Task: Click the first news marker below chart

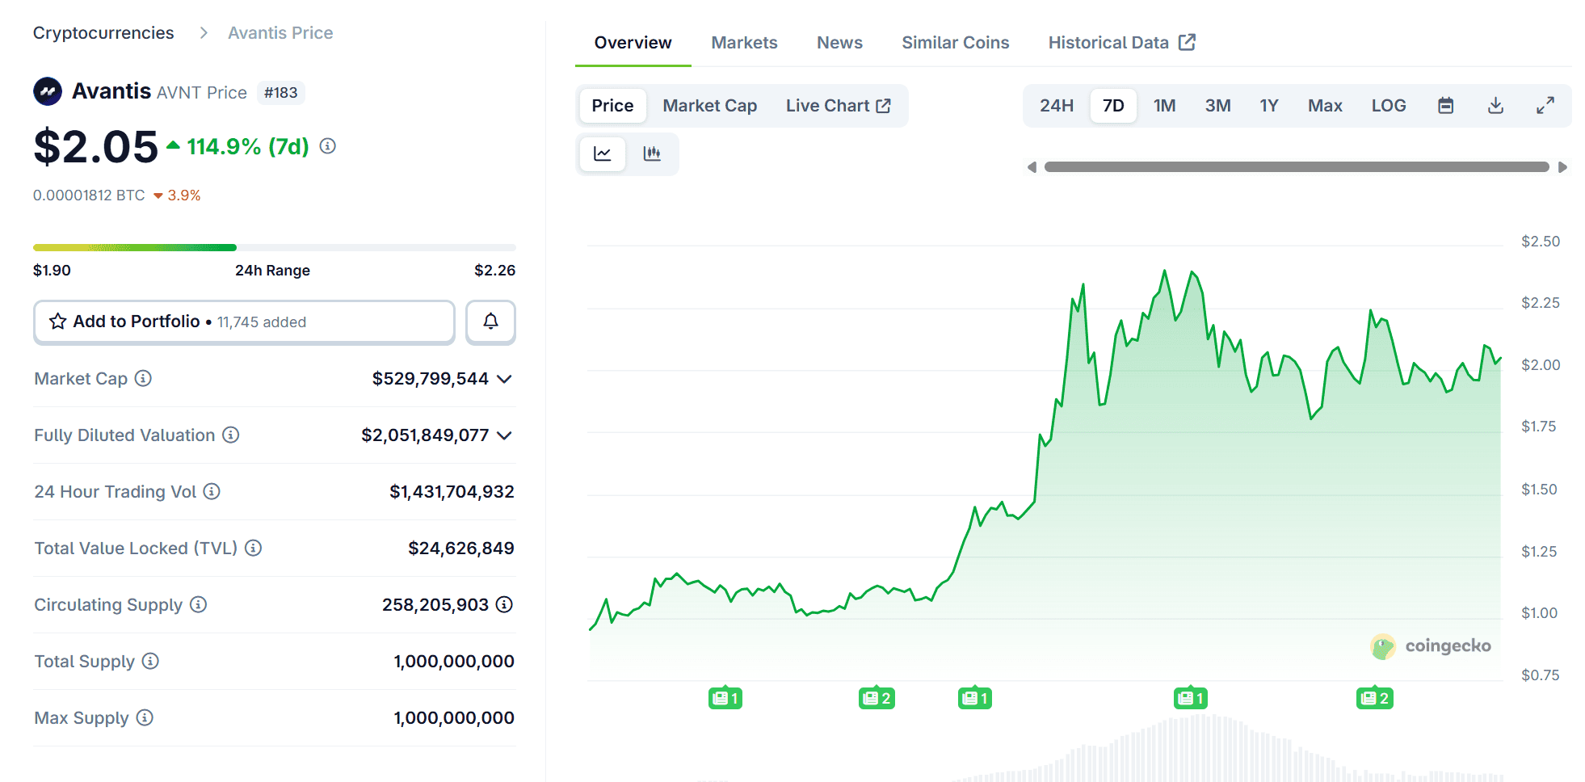Action: pos(725,698)
